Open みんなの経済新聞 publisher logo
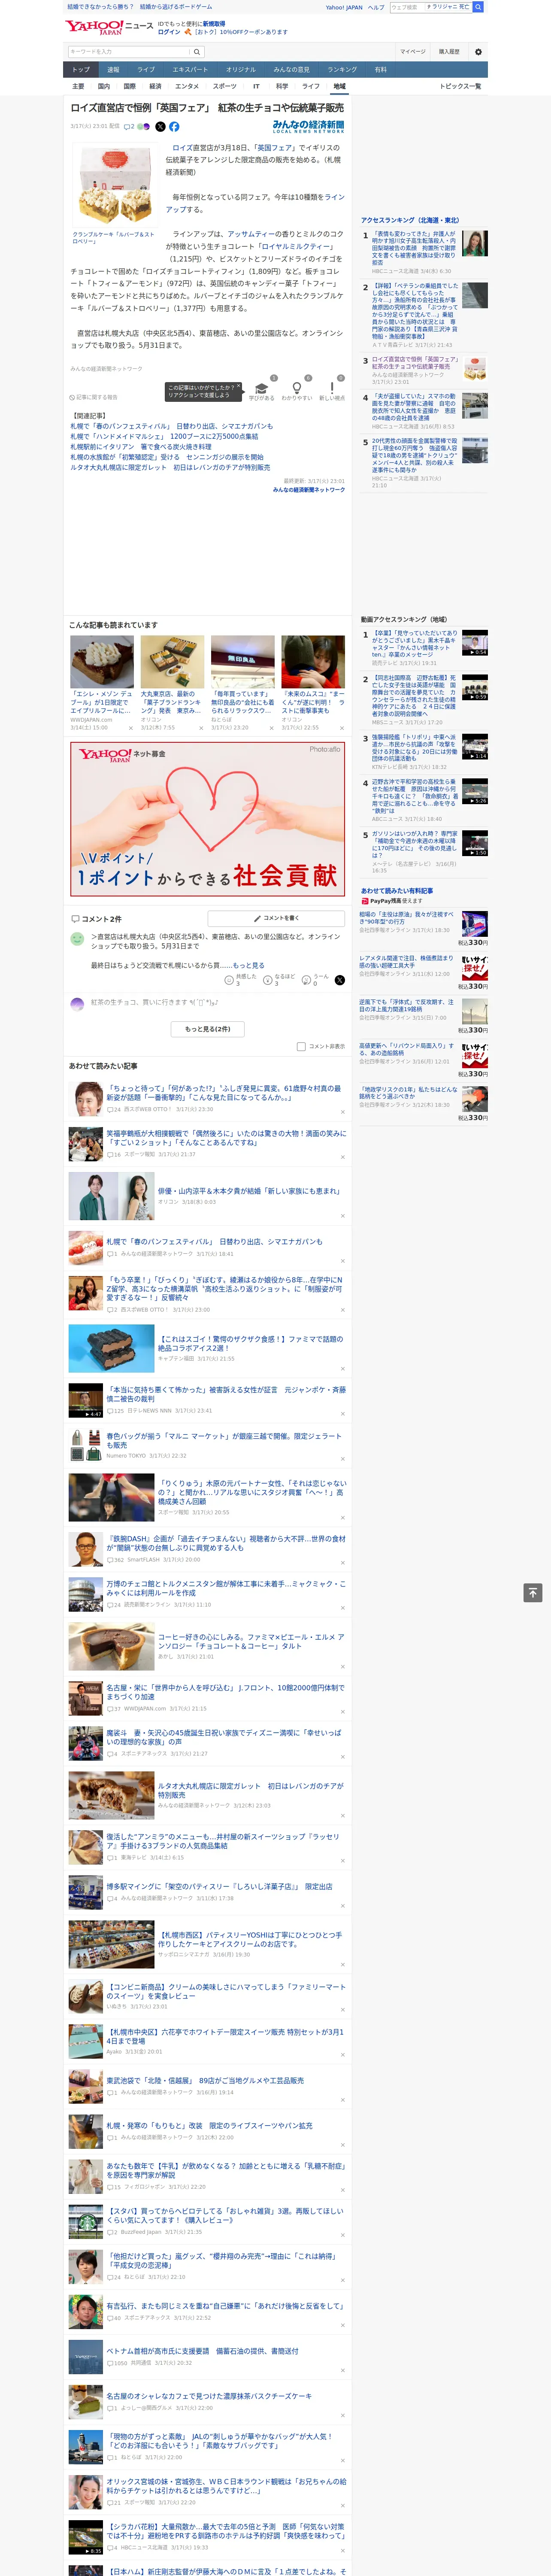The height and width of the screenshot is (2576, 551). [x=308, y=127]
